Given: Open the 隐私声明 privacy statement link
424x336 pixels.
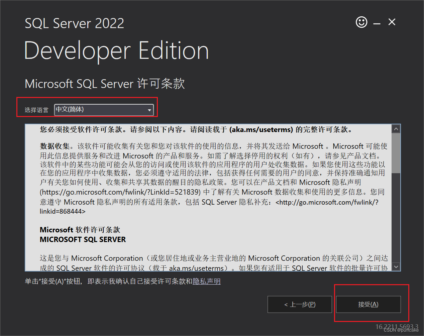Looking at the screenshot, I should point(207,282).
